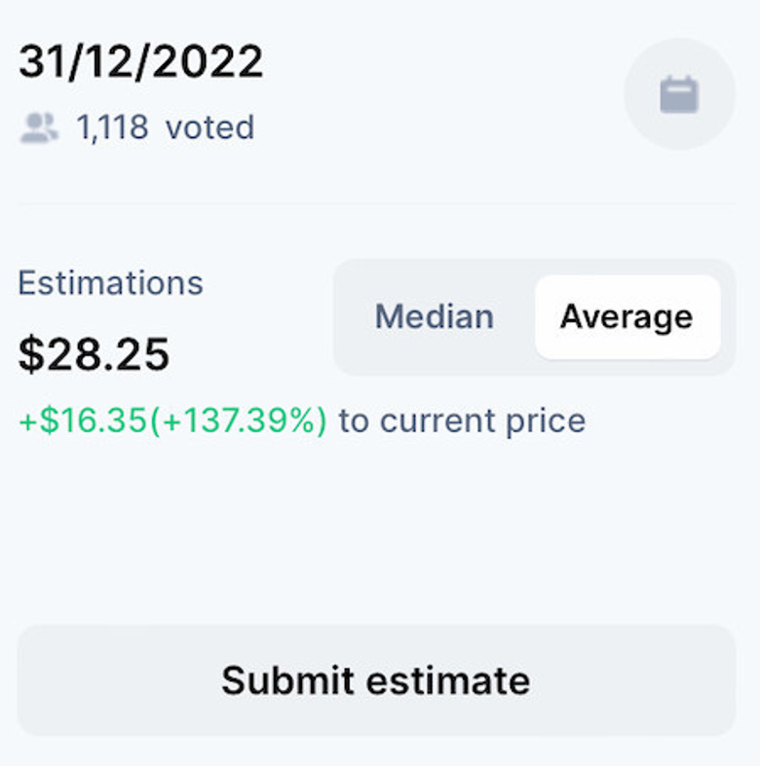The width and height of the screenshot is (760, 766).
Task: Click the 'to current price' text
Action: point(462,420)
